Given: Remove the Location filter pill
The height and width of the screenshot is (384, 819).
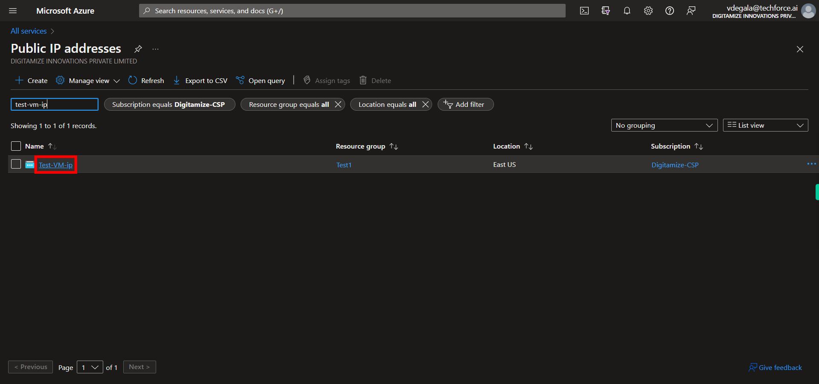Looking at the screenshot, I should point(425,104).
